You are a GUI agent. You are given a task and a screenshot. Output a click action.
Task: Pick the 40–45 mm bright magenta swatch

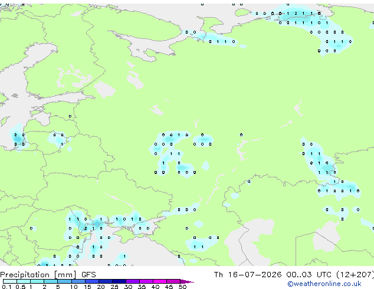point(160,281)
